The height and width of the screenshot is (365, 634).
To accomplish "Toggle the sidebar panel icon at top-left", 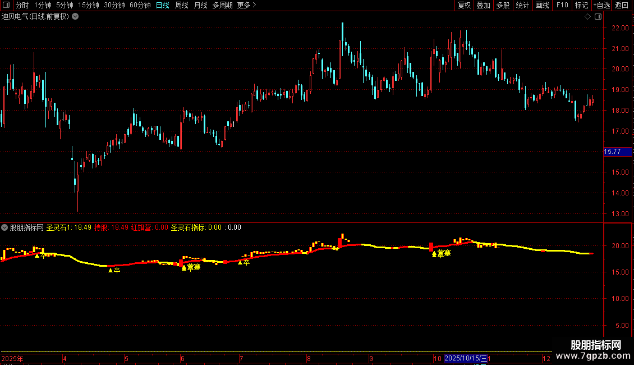I will pos(6,5).
